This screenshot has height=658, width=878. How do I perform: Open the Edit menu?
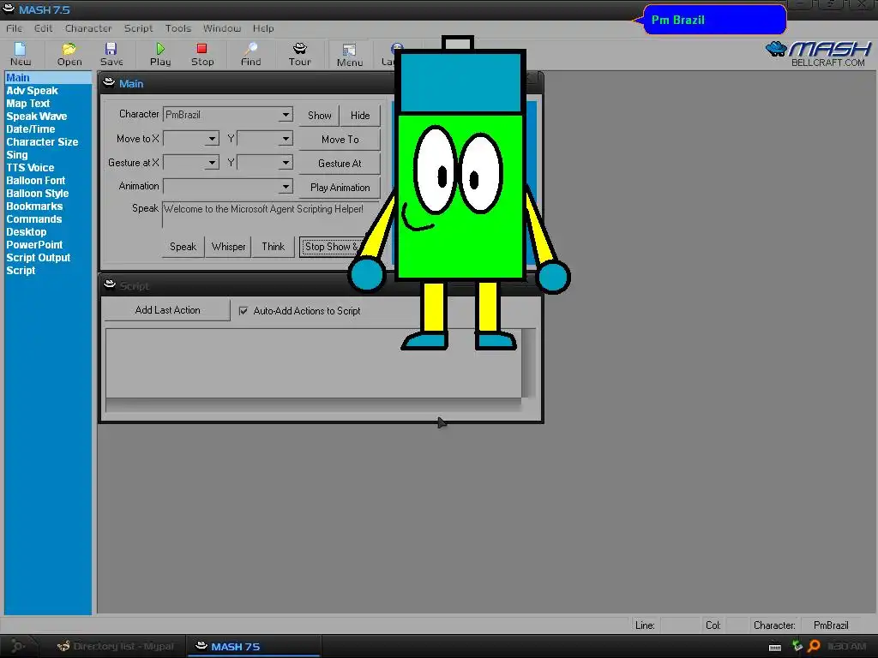pos(43,28)
